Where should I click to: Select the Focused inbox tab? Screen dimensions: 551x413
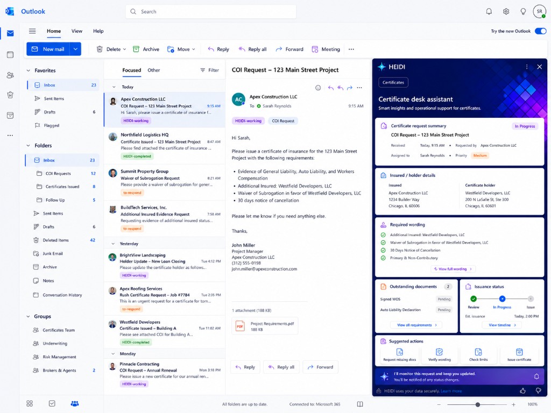(x=131, y=70)
